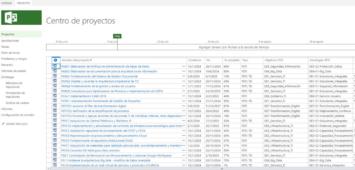This screenshot has width=355, height=170.
Task: Open ellipsis menu for PRYC5 project
Action: pos(184,141)
